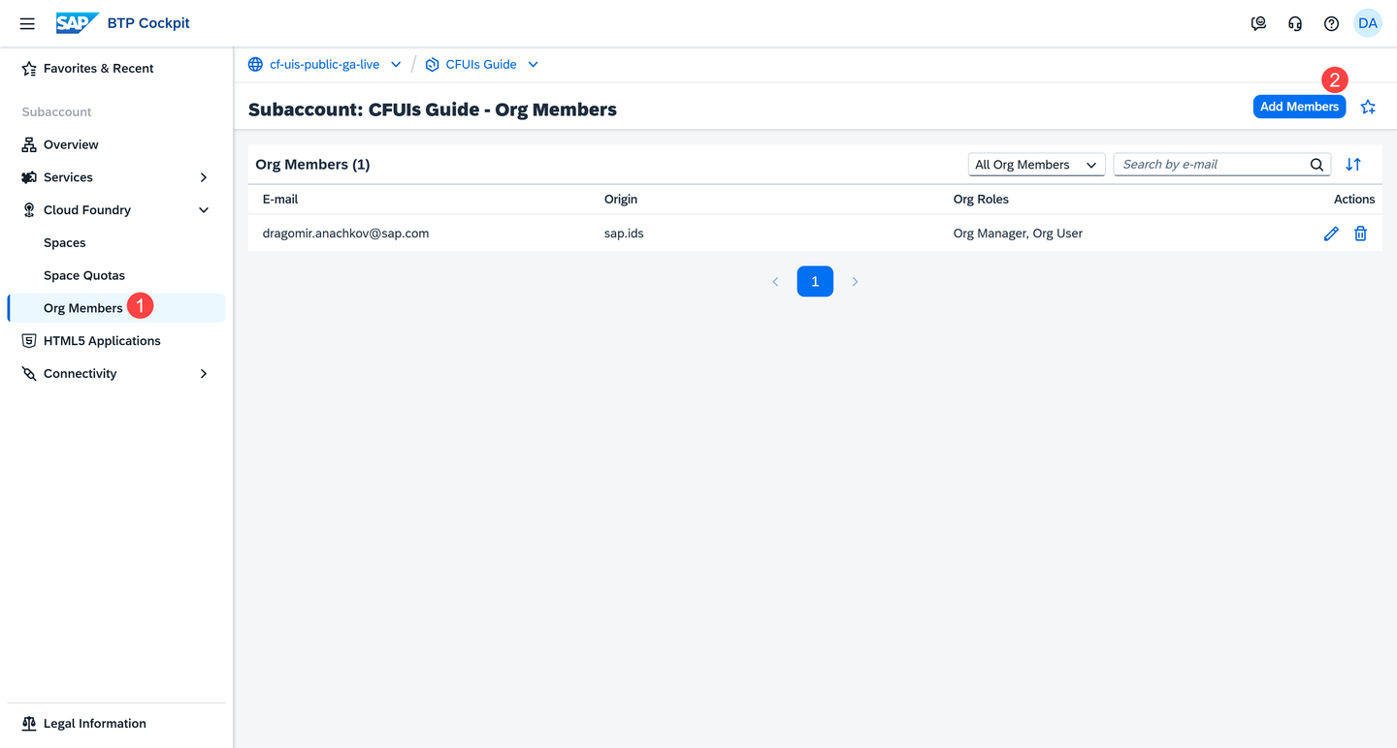
Task: Click the Overview sidebar icon
Action: (x=29, y=145)
